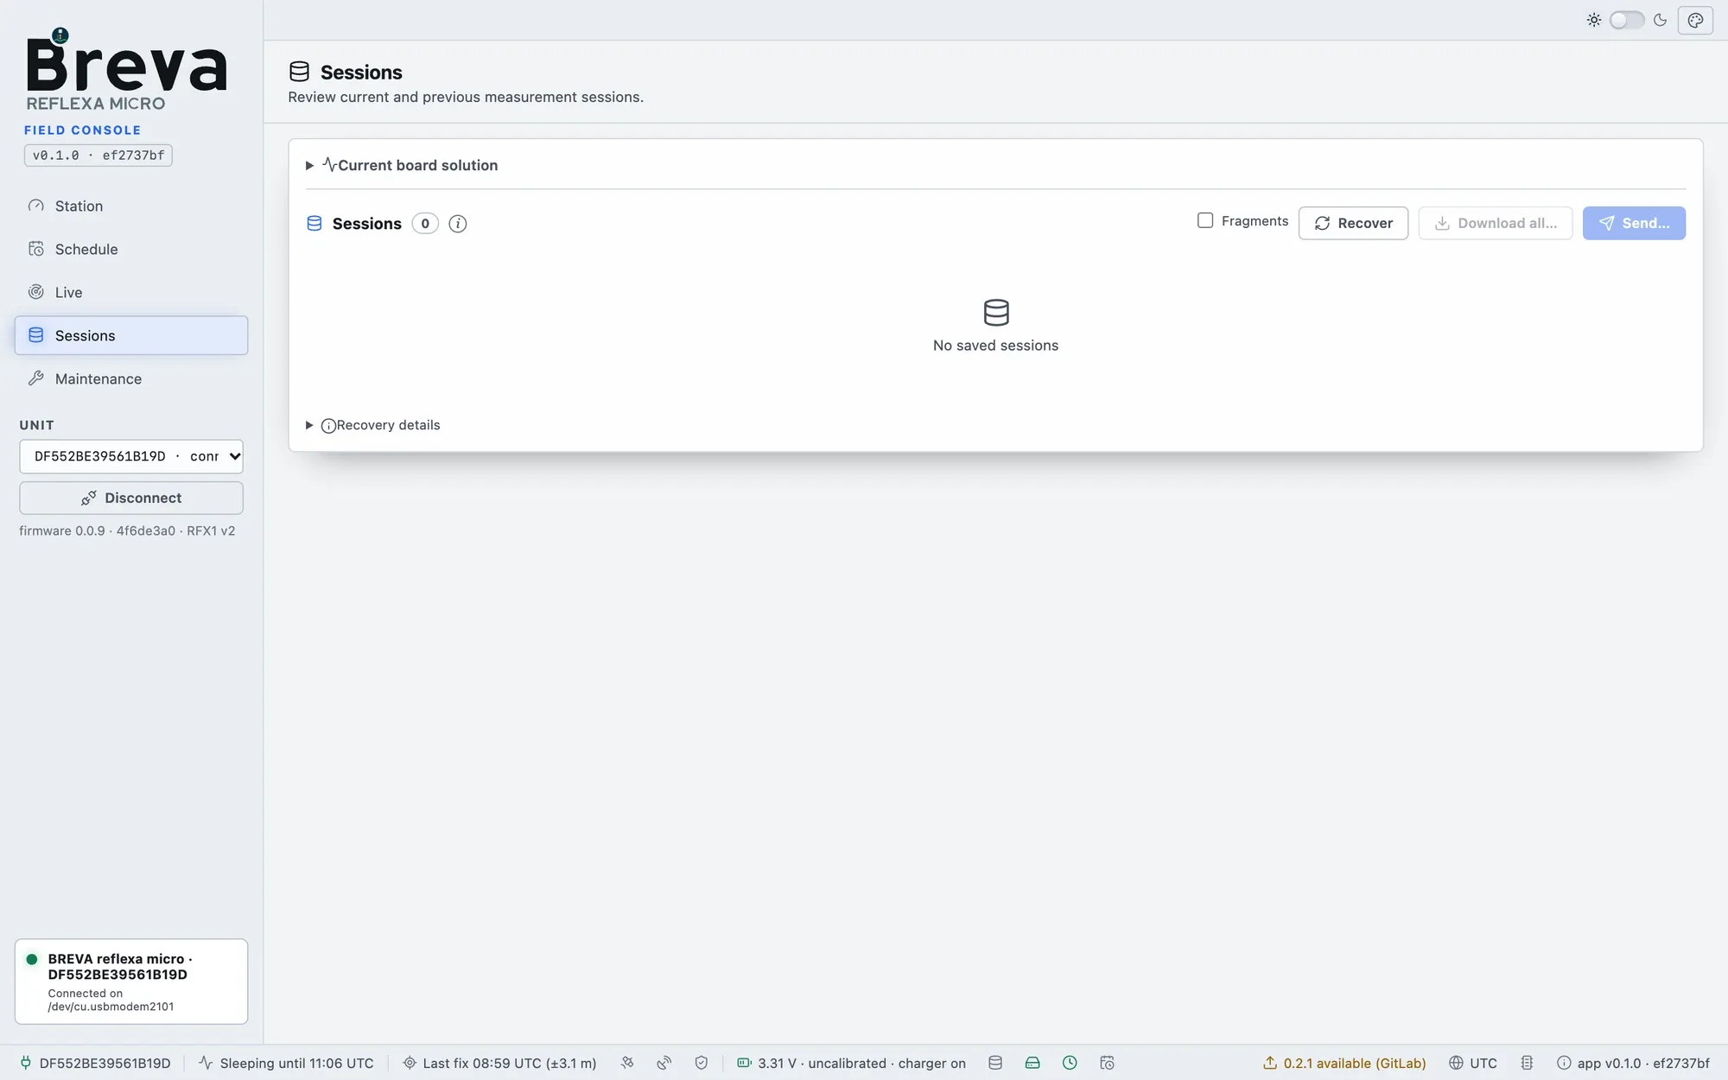Viewport: 1728px width, 1080px height.
Task: Click the calendar-clock schedule status icon
Action: [1107, 1063]
